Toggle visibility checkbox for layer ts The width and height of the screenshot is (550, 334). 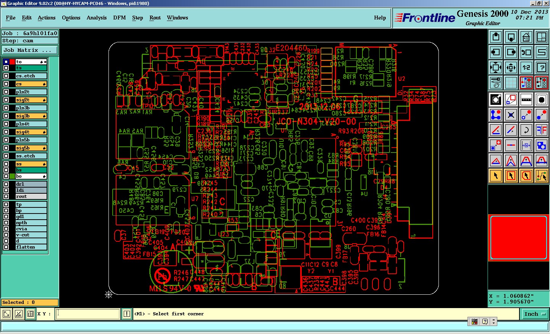tap(6, 68)
